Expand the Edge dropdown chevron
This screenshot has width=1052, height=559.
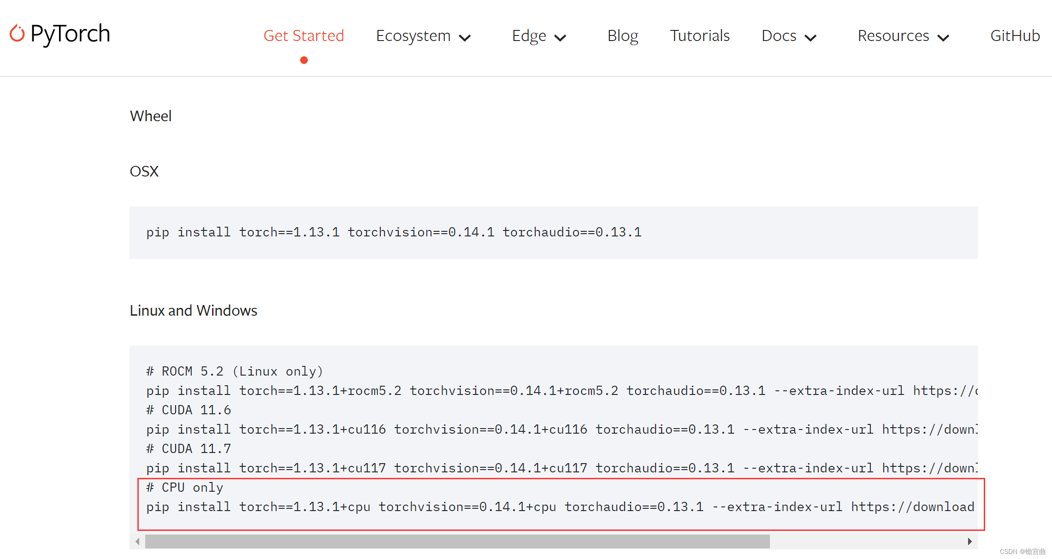[560, 38]
